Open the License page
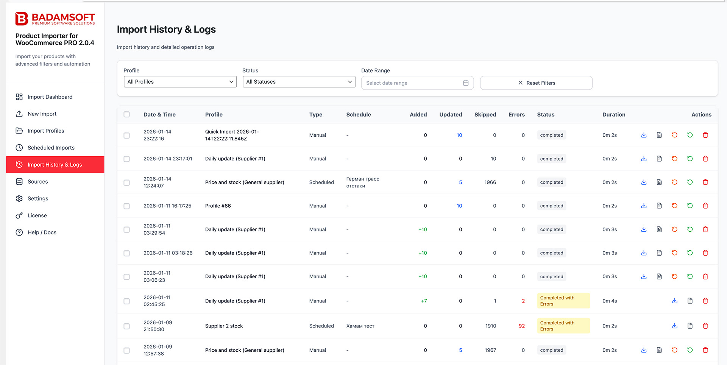The height and width of the screenshot is (365, 727). click(x=36, y=215)
